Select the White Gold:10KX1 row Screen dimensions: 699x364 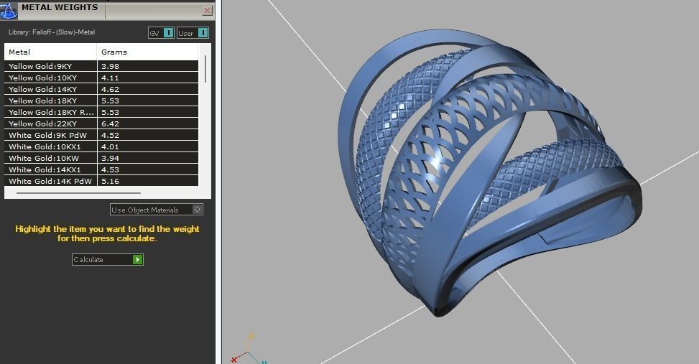tap(101, 146)
